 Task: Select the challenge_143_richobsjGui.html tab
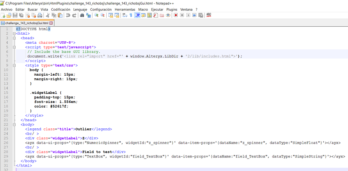coord(26,23)
